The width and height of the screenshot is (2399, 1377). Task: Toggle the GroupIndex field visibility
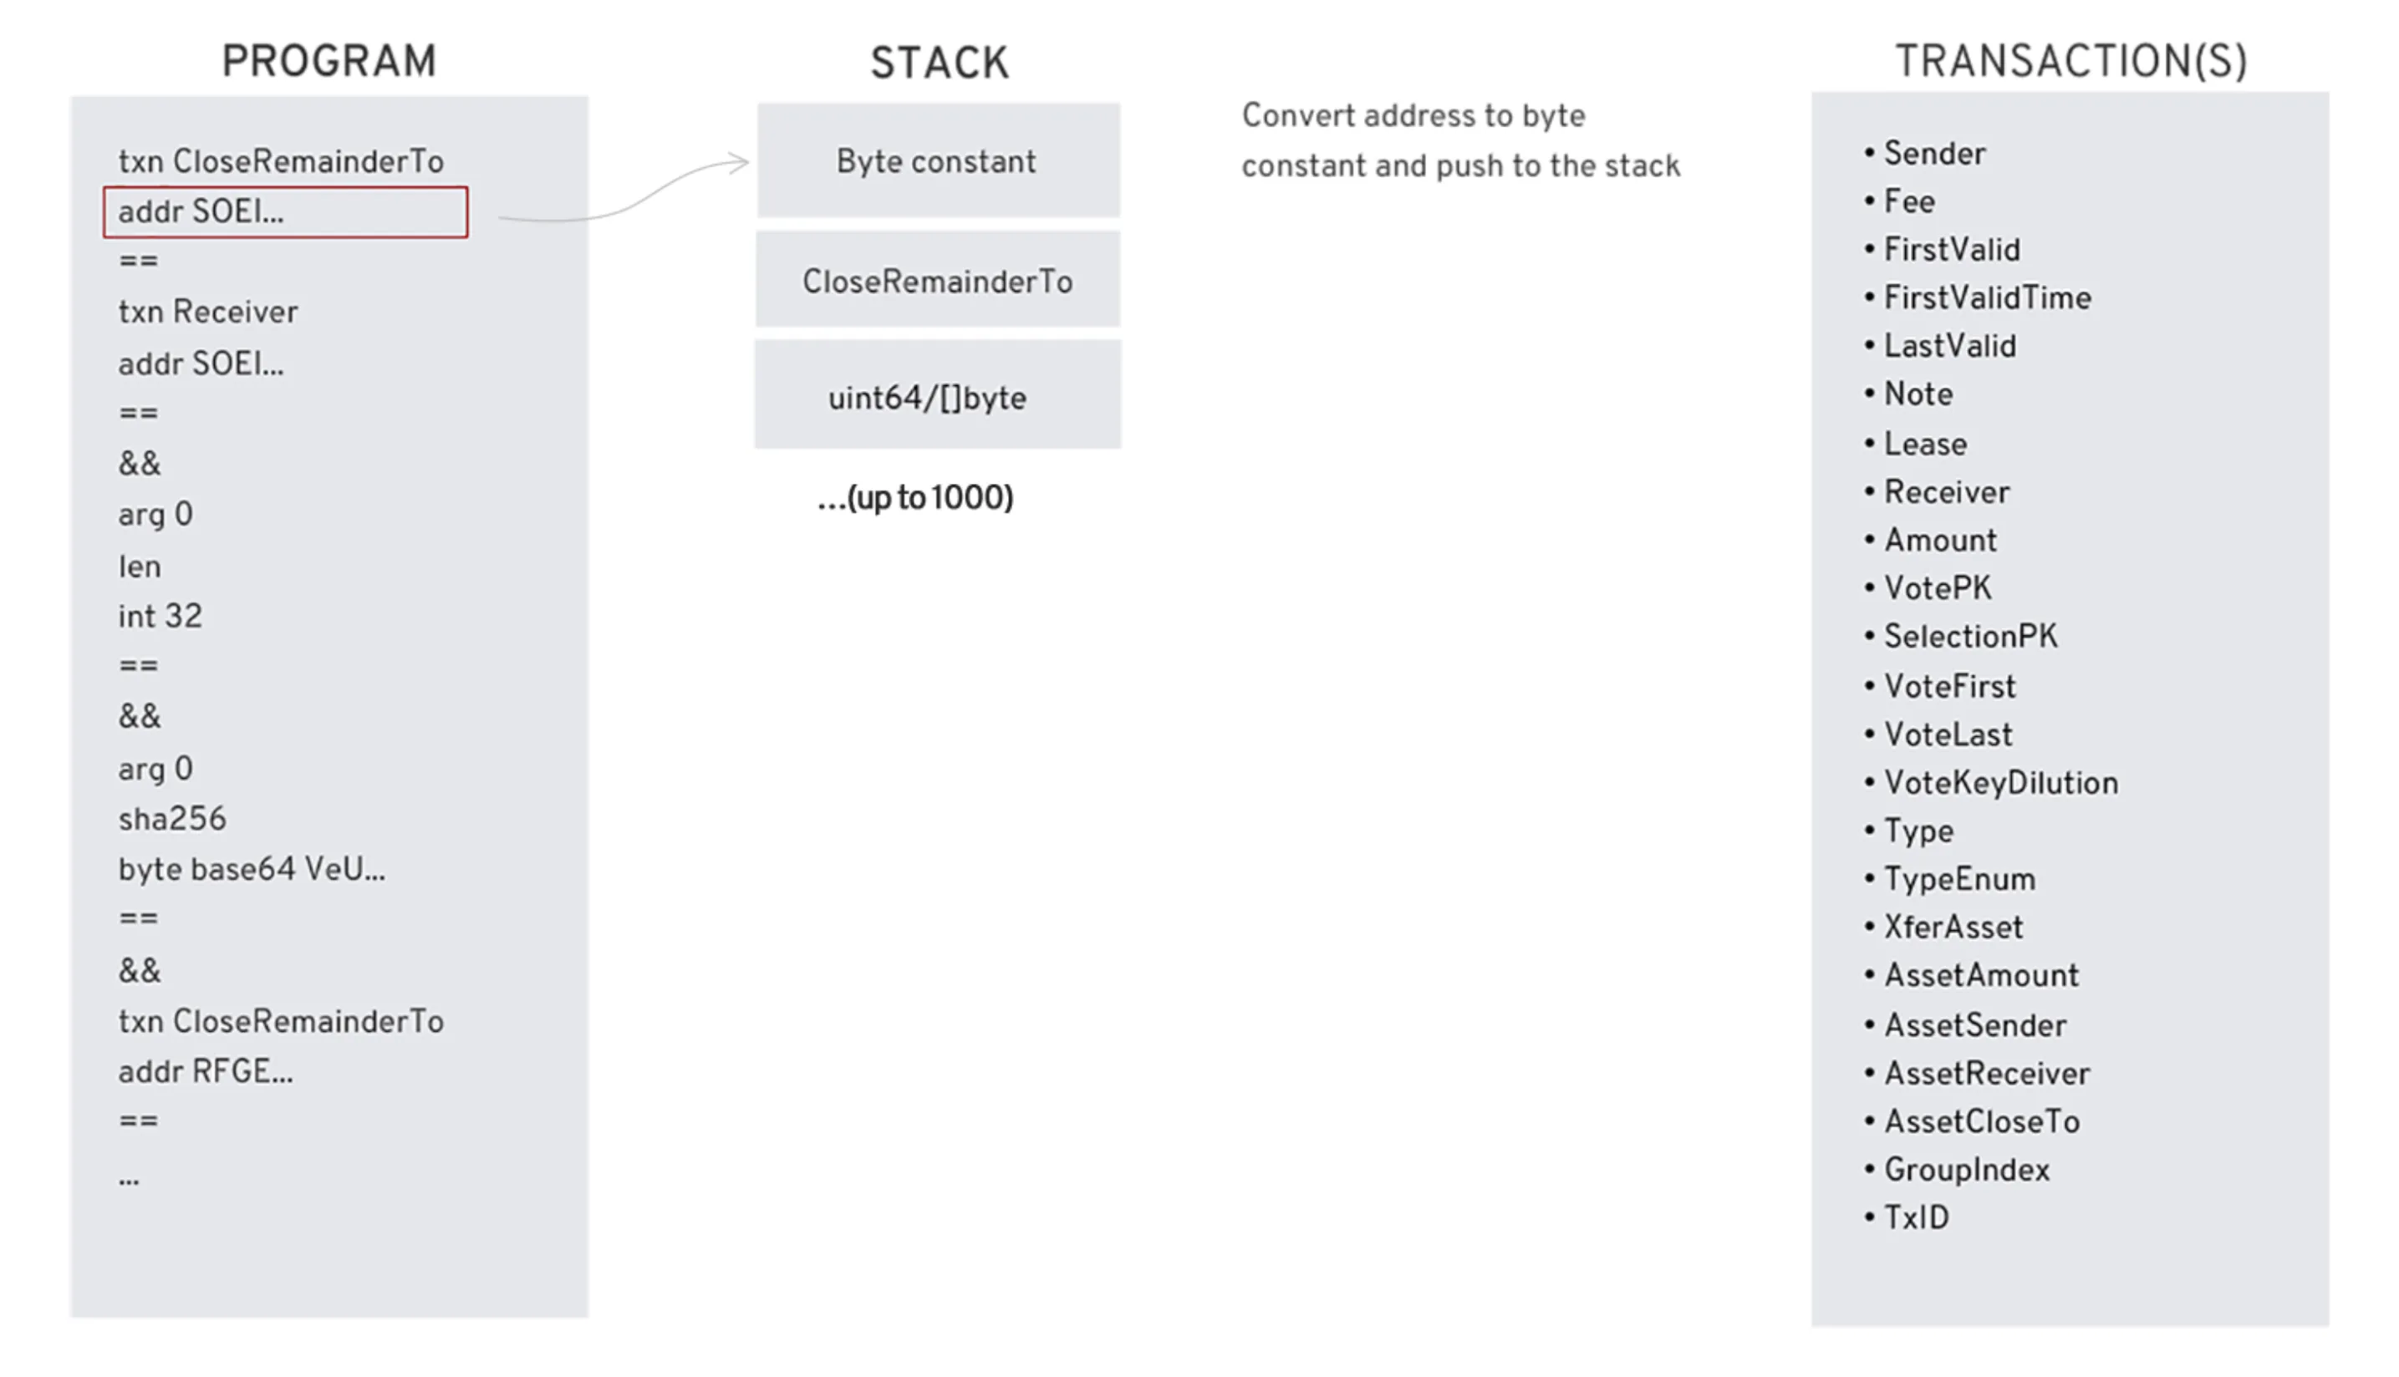point(1964,1170)
